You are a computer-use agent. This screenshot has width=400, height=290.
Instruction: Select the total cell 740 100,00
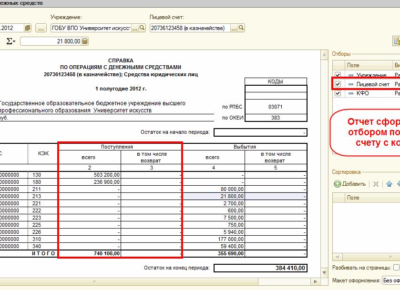(x=90, y=253)
